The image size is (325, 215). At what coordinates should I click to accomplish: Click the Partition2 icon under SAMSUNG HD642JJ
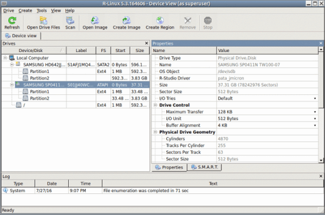point(25,78)
